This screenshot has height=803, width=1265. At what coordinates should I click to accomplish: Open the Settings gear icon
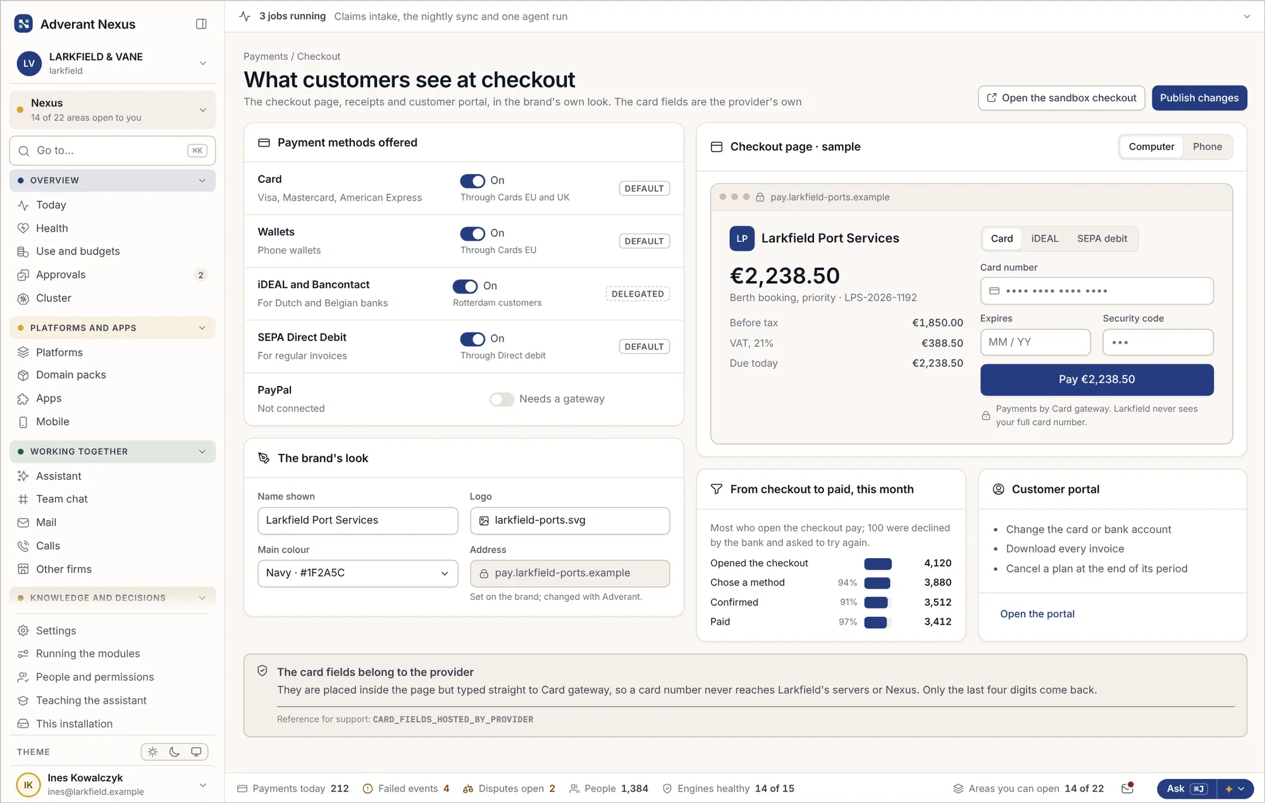click(23, 631)
